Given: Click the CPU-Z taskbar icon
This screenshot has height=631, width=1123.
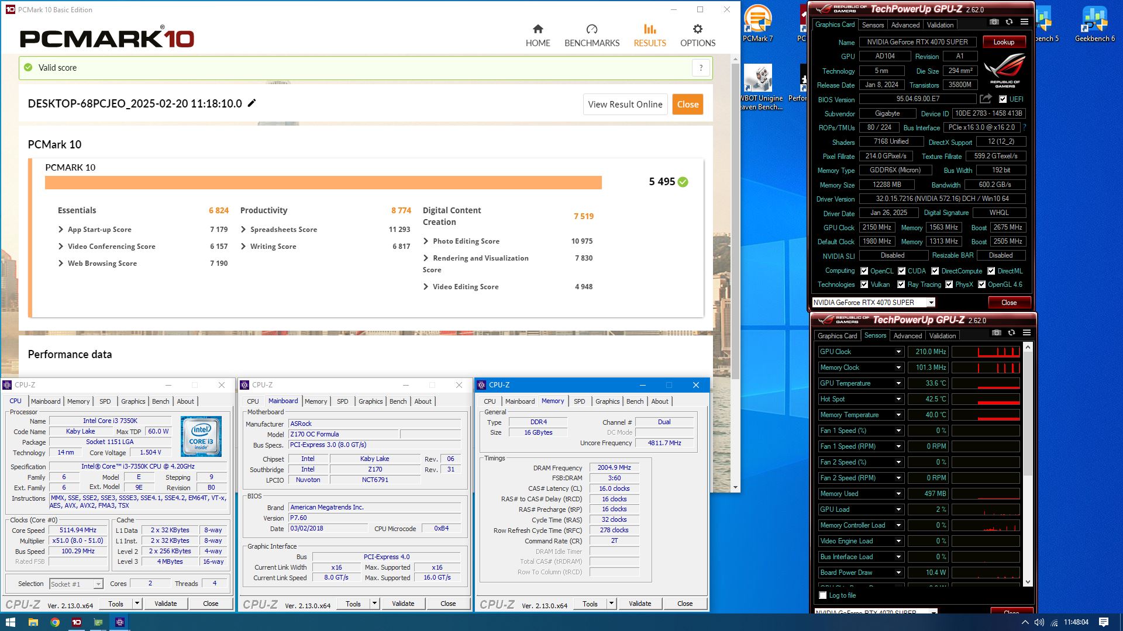Looking at the screenshot, I should pyautogui.click(x=120, y=622).
